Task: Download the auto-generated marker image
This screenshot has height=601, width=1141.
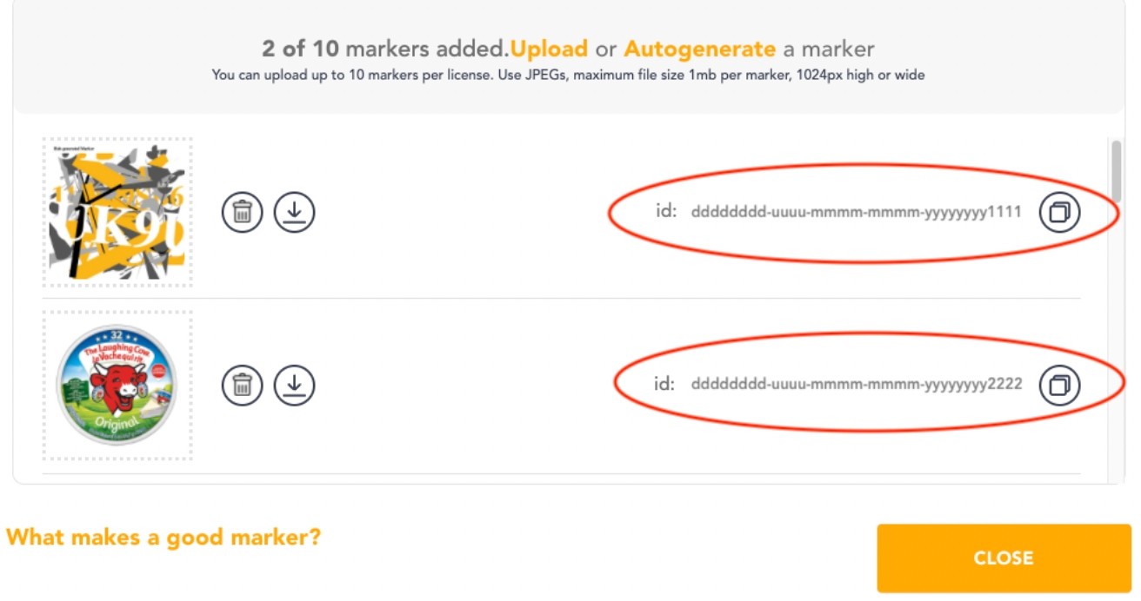Action: coord(295,212)
